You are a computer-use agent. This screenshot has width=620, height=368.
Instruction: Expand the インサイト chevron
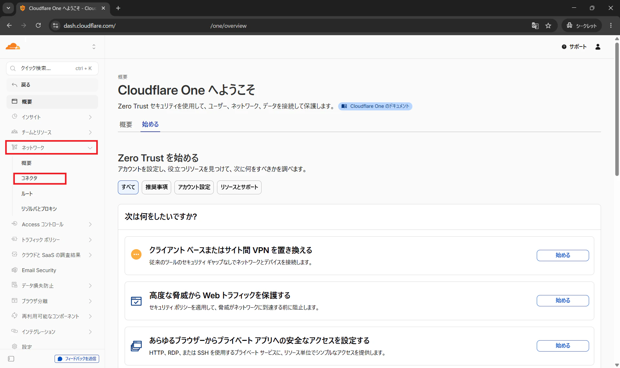(90, 117)
